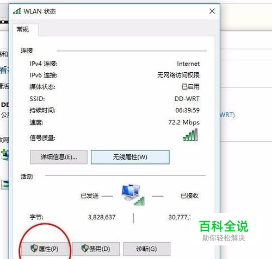Click the network computers activity icon

(133, 194)
